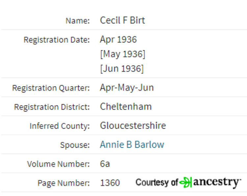Click the Inferred County: label

tap(60, 126)
